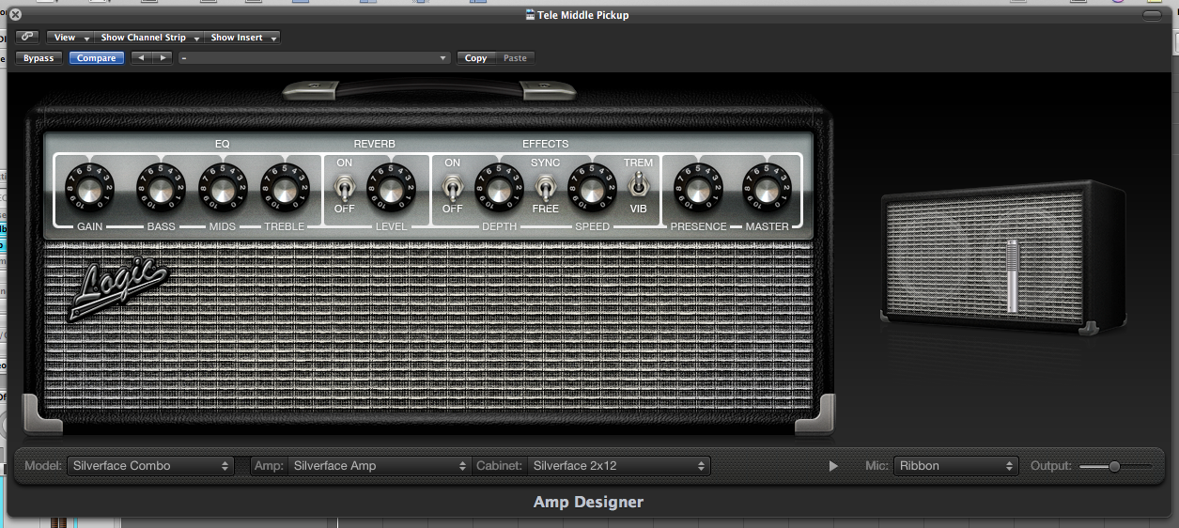Click the speaker cabinet image
This screenshot has width=1179, height=528.
tap(1003, 258)
